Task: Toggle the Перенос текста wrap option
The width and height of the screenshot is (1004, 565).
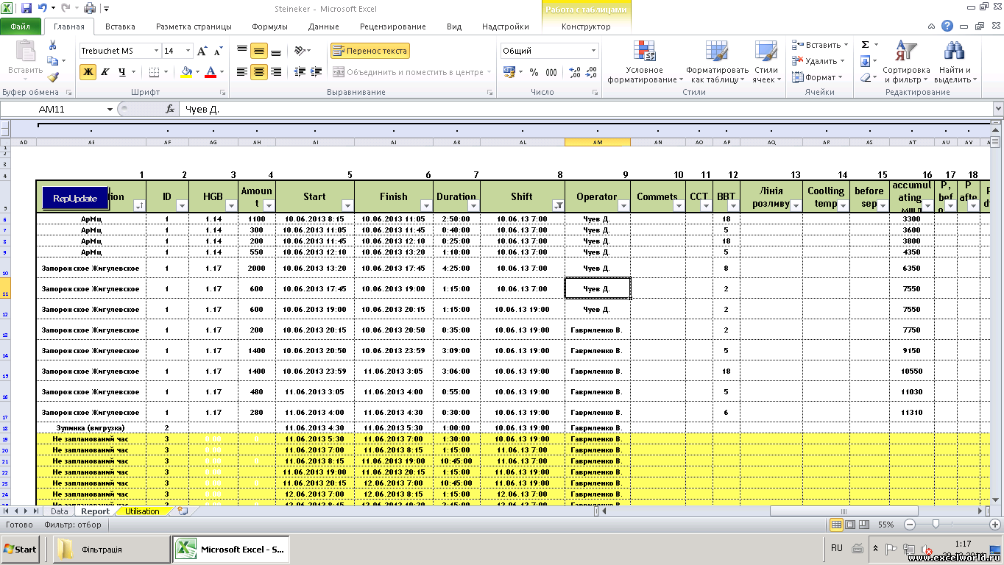Action: point(370,51)
